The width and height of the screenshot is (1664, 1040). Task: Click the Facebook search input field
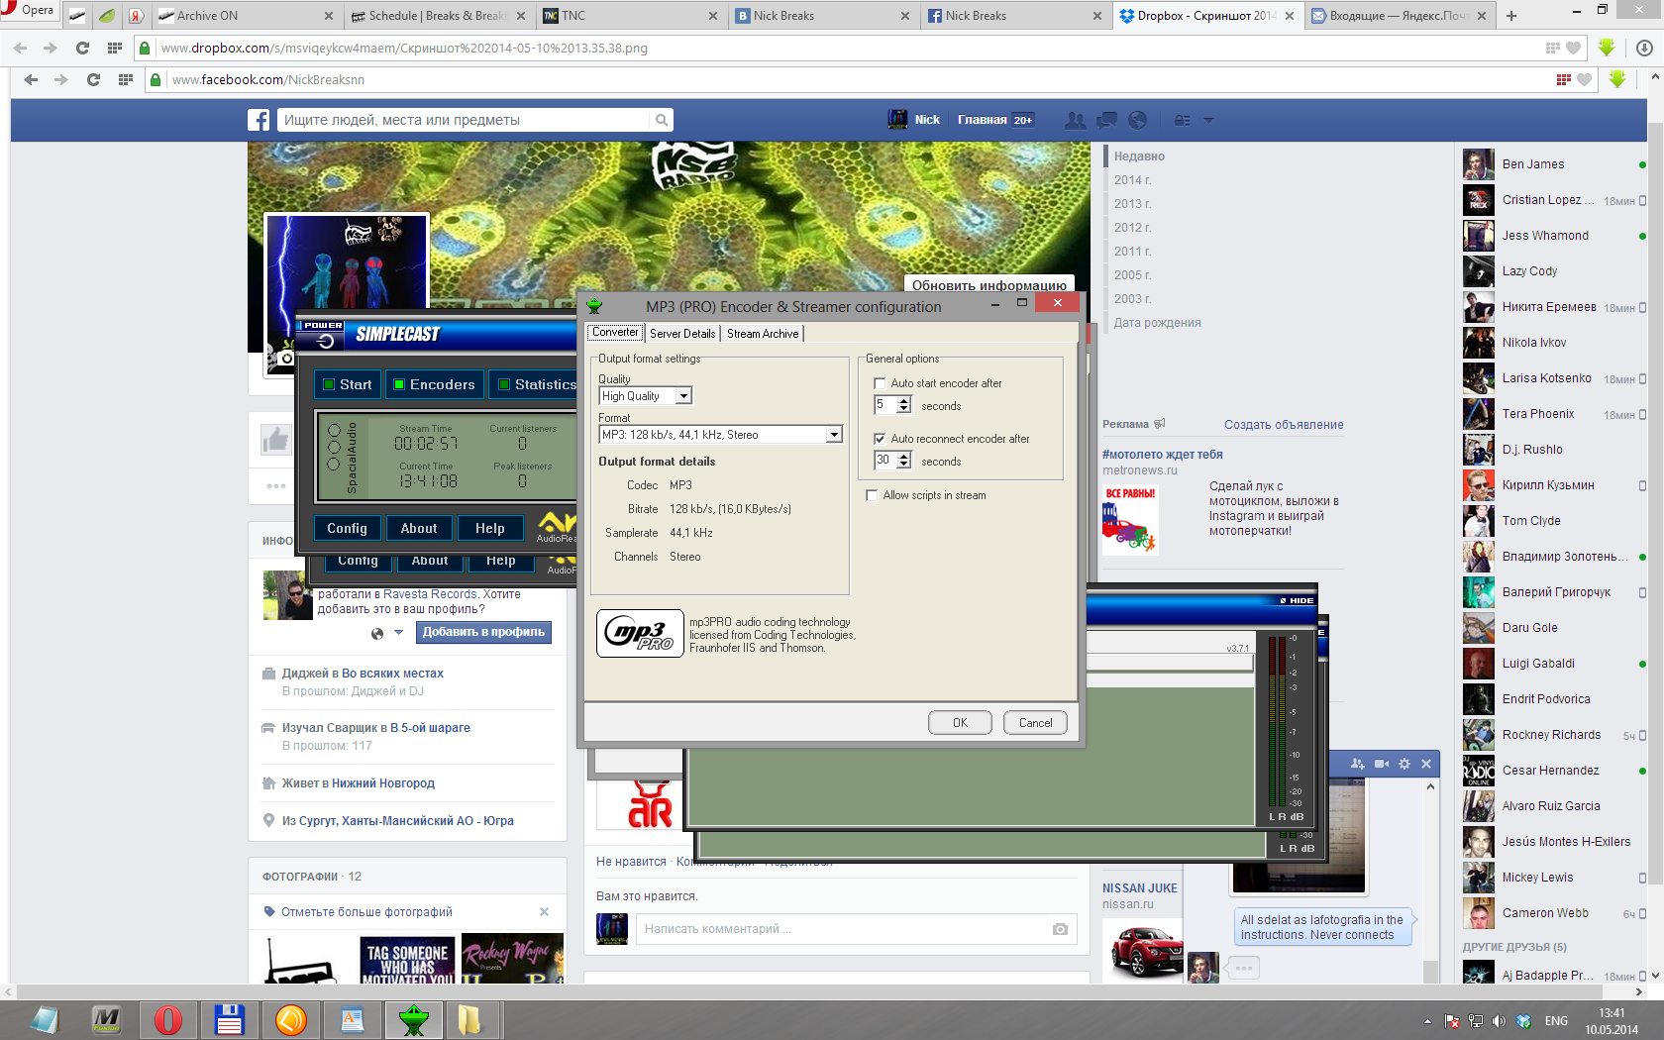click(466, 120)
